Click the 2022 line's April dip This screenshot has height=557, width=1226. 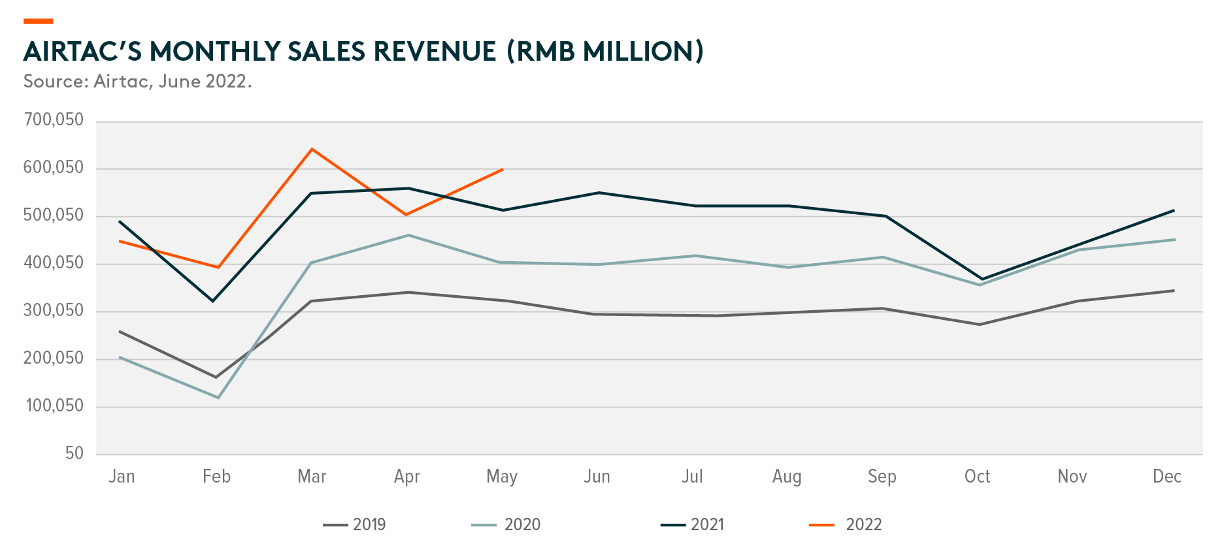406,215
